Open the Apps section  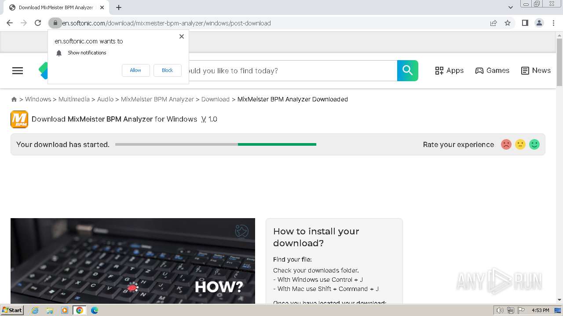(449, 71)
